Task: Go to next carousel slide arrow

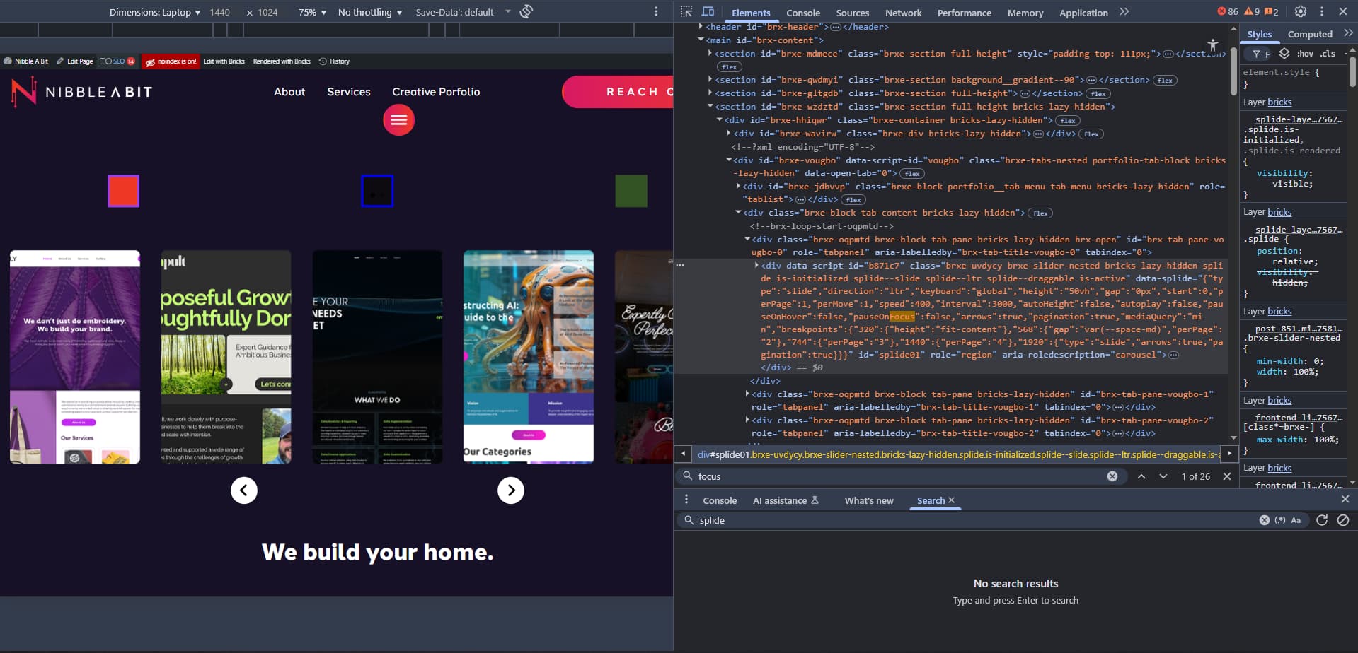Action: click(510, 490)
